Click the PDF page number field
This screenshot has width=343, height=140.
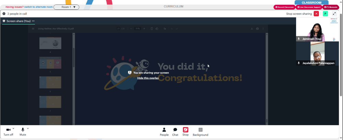click(x=119, y=29)
